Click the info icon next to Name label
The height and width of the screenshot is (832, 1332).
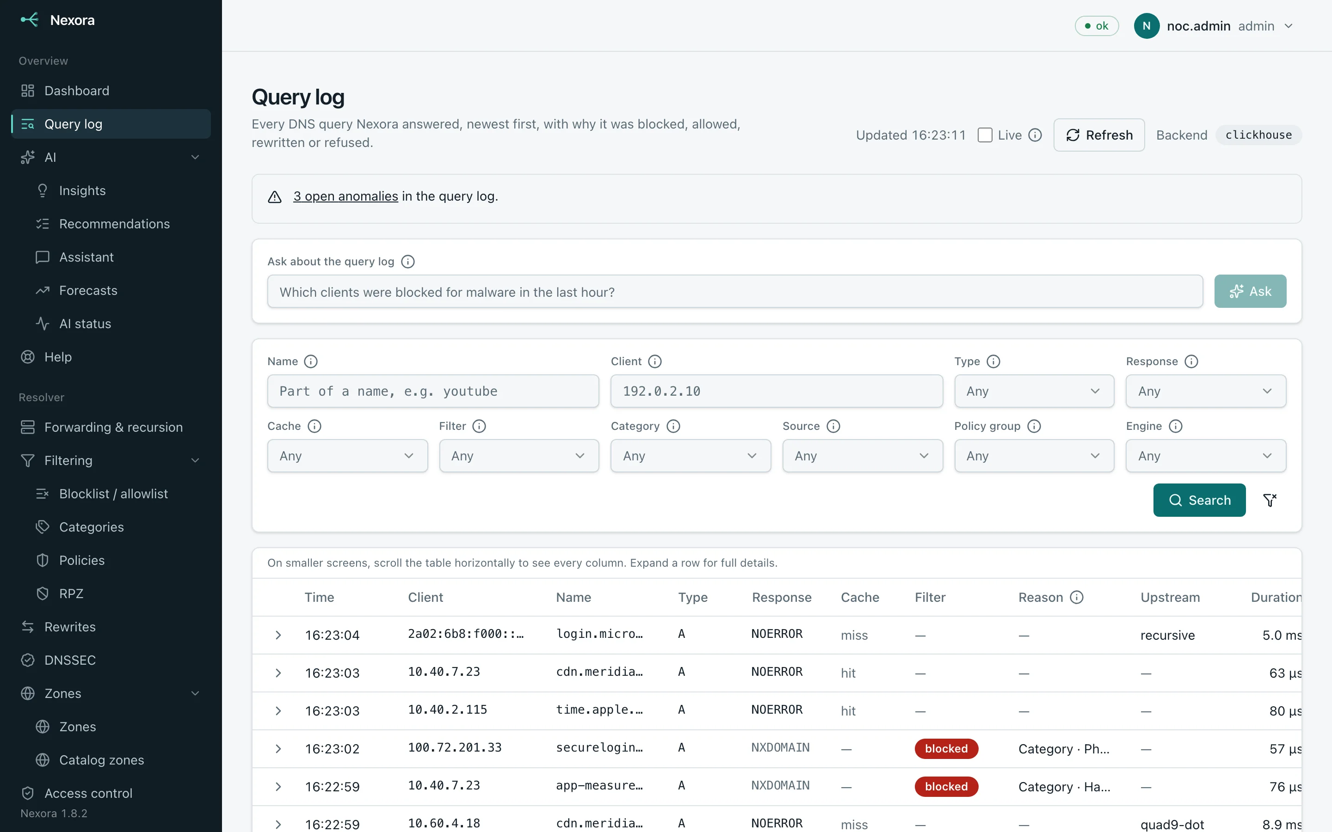[x=311, y=361]
